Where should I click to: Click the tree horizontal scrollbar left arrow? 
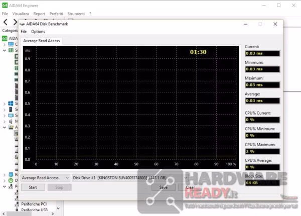pos(4,213)
